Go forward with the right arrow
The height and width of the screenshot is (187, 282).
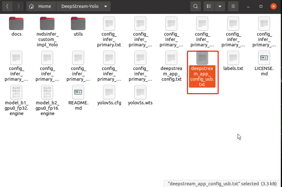point(18,6)
